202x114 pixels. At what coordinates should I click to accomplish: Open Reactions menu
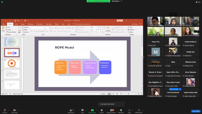point(121,111)
